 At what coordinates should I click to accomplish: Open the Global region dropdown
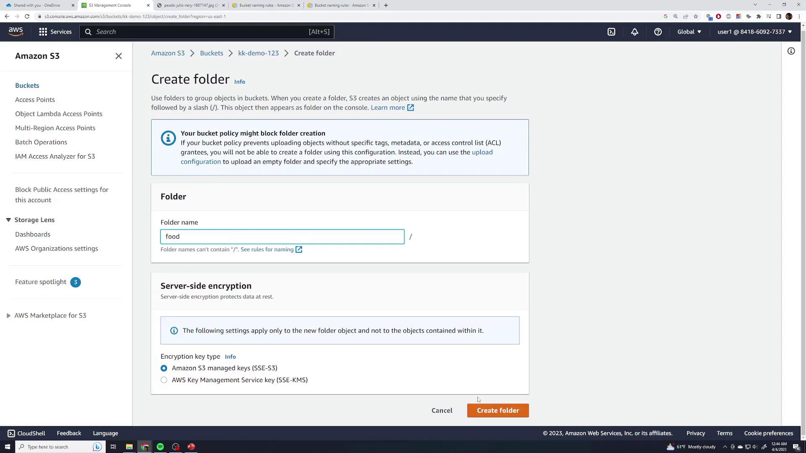pyautogui.click(x=689, y=32)
